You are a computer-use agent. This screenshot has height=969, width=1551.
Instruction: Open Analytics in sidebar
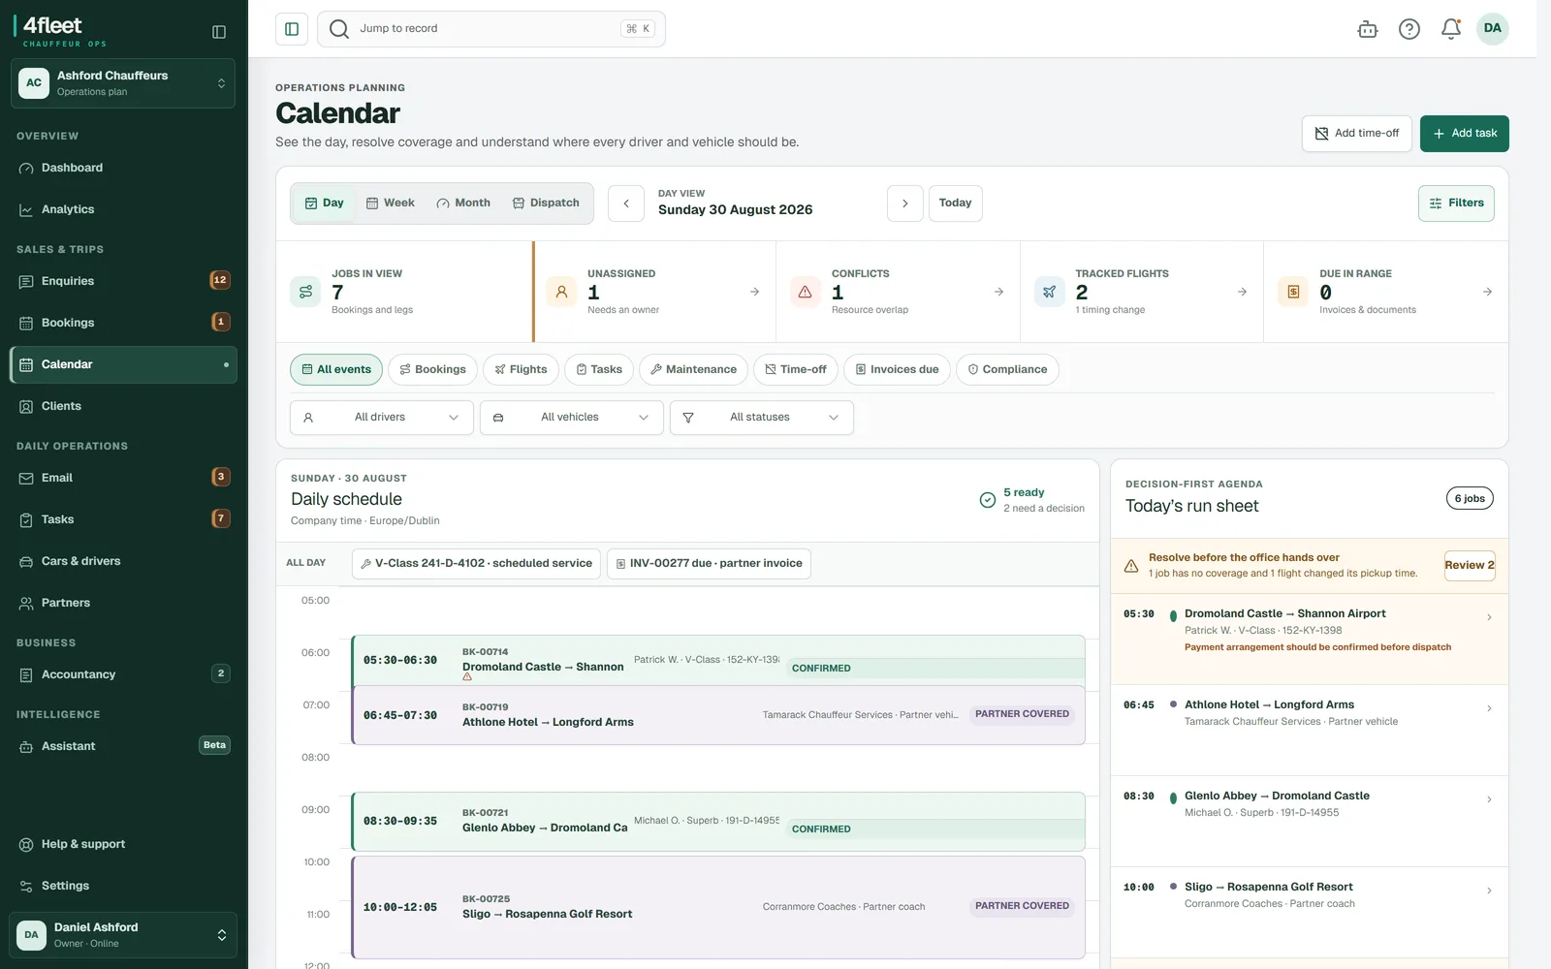pyautogui.click(x=123, y=209)
